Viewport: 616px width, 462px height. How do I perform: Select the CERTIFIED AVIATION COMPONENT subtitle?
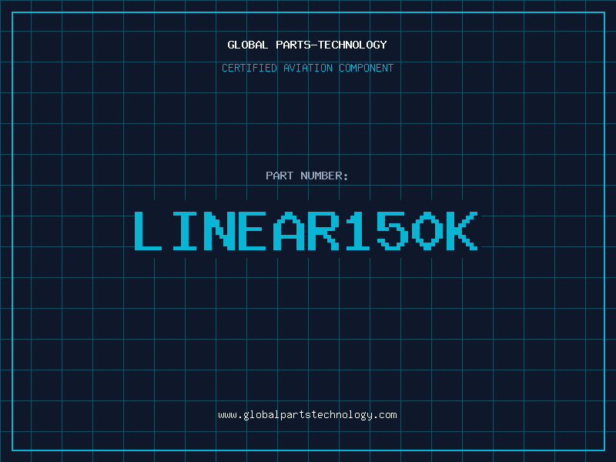click(x=307, y=68)
